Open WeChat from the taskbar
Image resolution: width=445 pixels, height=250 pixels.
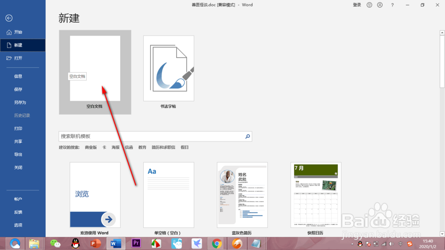click(x=55, y=243)
